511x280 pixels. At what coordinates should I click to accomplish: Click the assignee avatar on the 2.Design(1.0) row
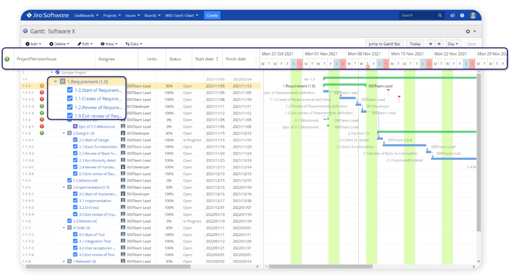123,133
